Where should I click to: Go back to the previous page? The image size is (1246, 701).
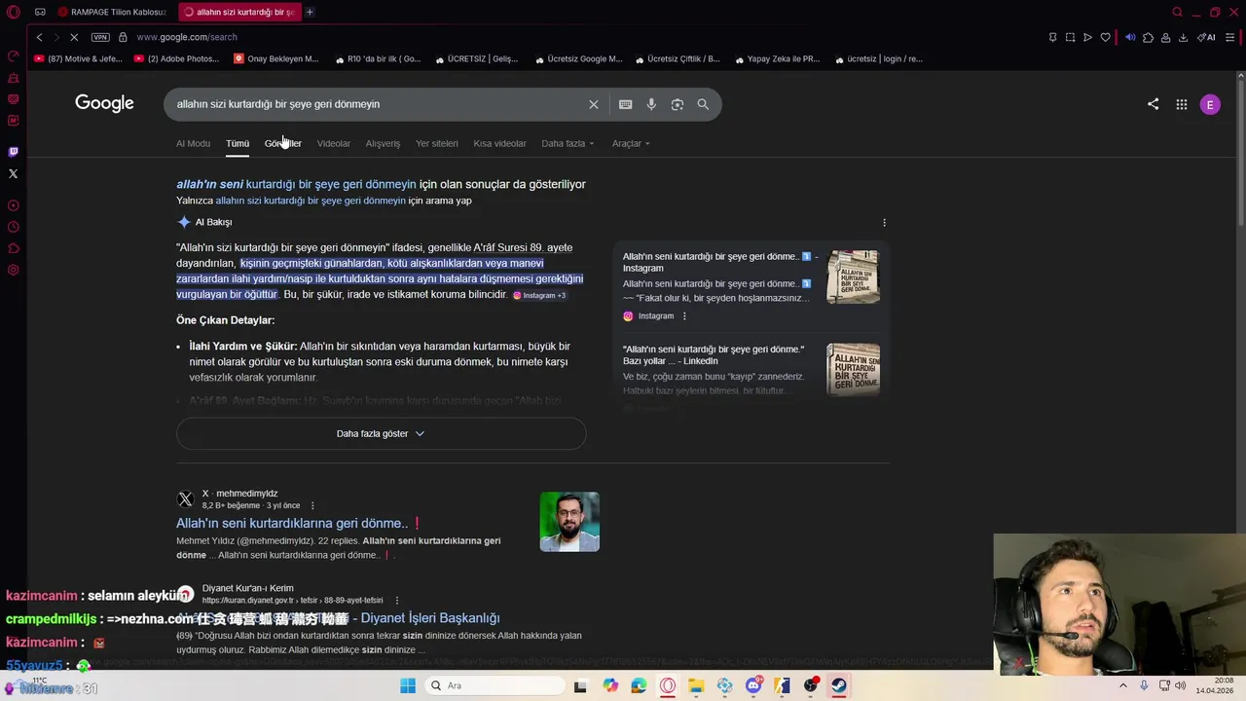tap(39, 37)
